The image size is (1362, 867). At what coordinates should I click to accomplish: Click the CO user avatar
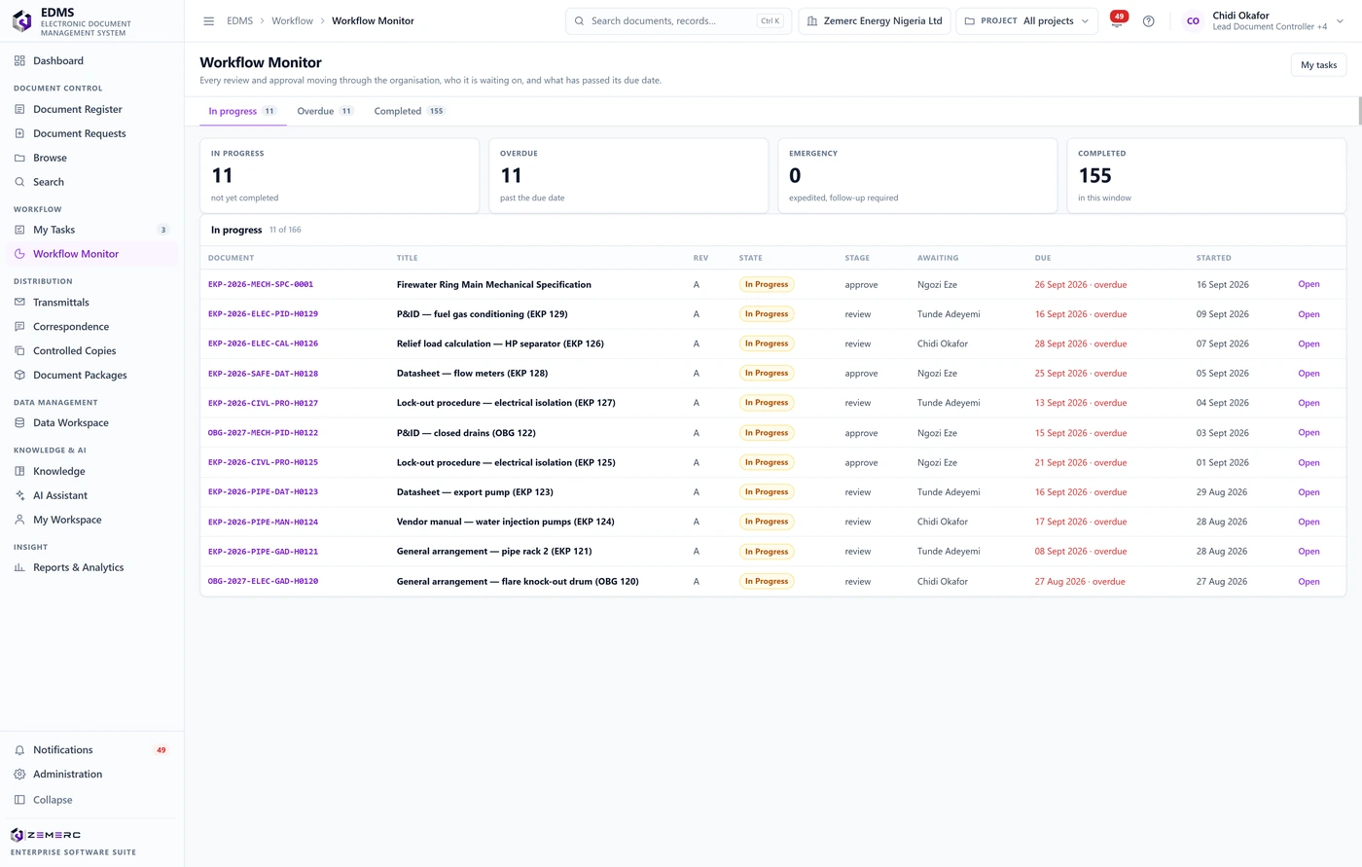1193,20
